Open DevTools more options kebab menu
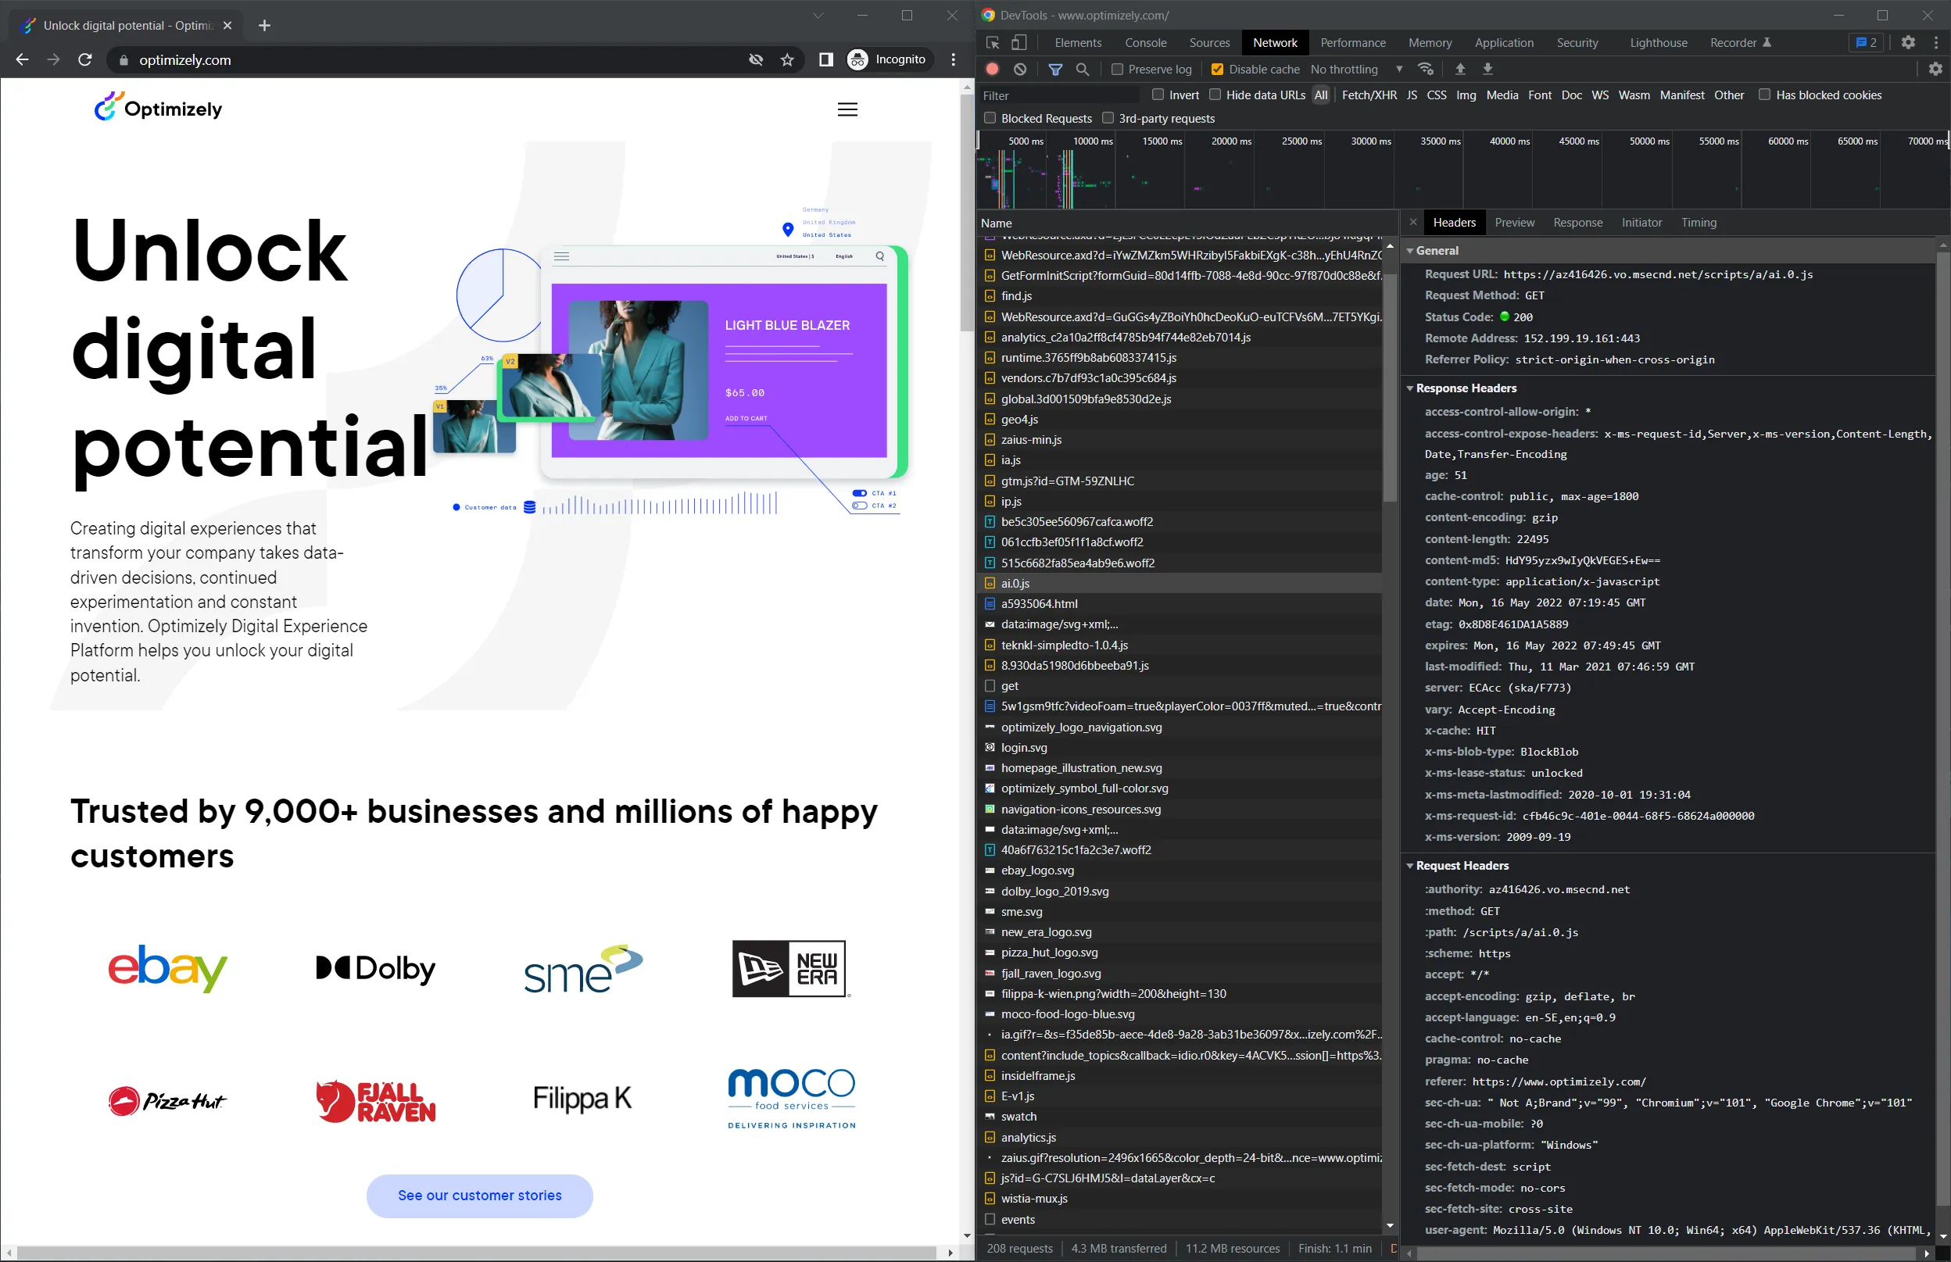Screen dimensions: 1951x1262 (1937, 43)
